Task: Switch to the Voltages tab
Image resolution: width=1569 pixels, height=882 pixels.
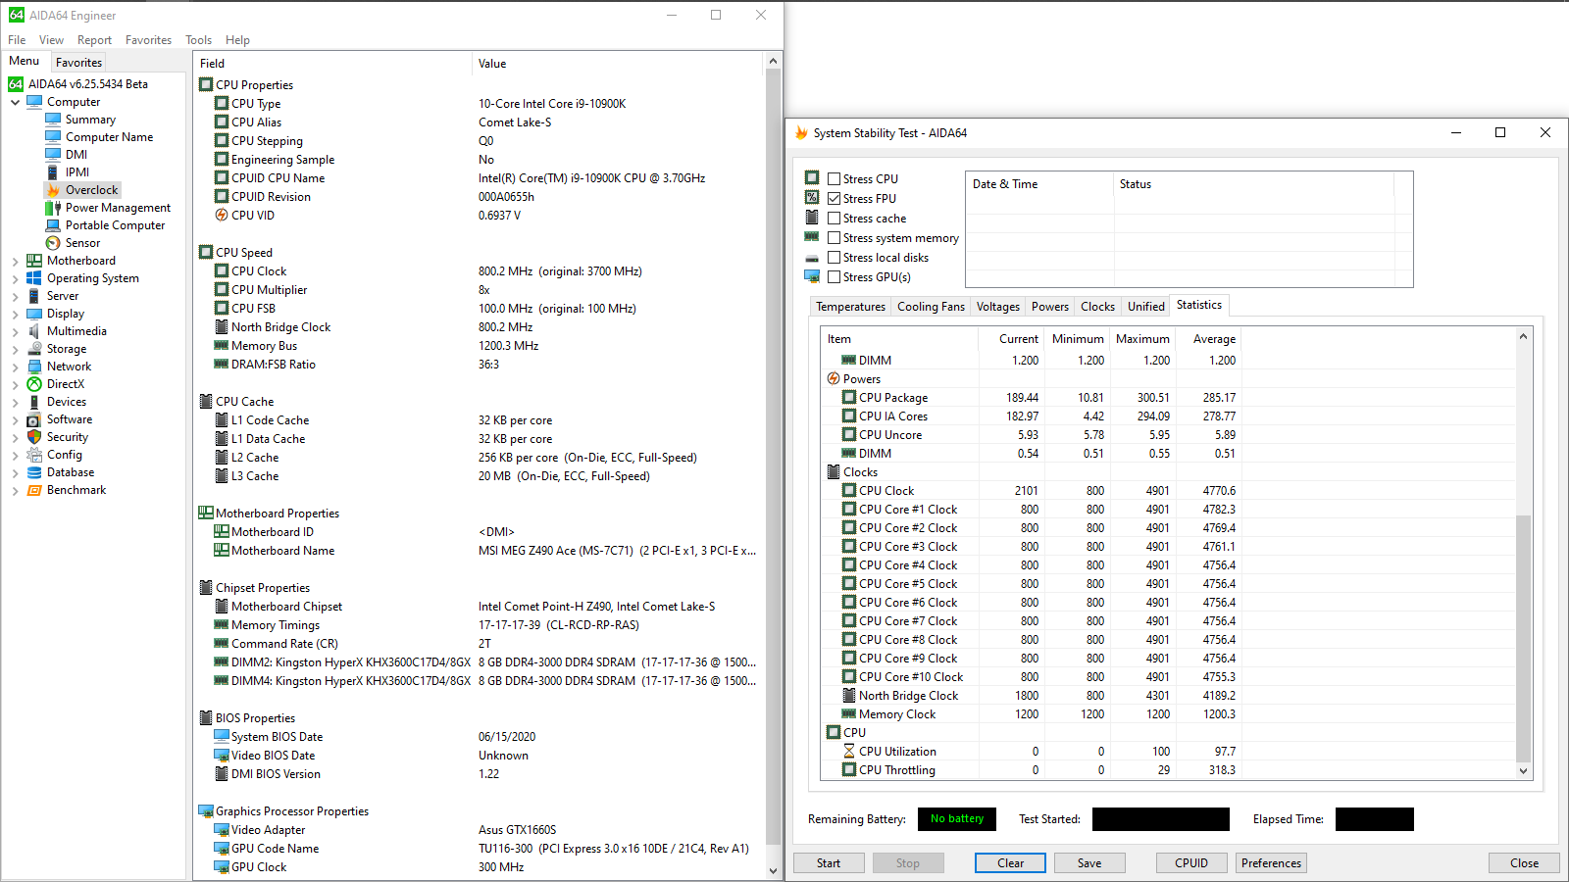Action: tap(997, 307)
